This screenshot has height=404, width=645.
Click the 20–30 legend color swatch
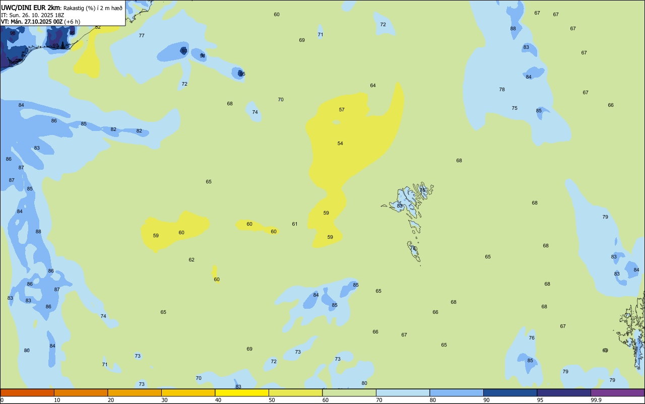point(135,392)
